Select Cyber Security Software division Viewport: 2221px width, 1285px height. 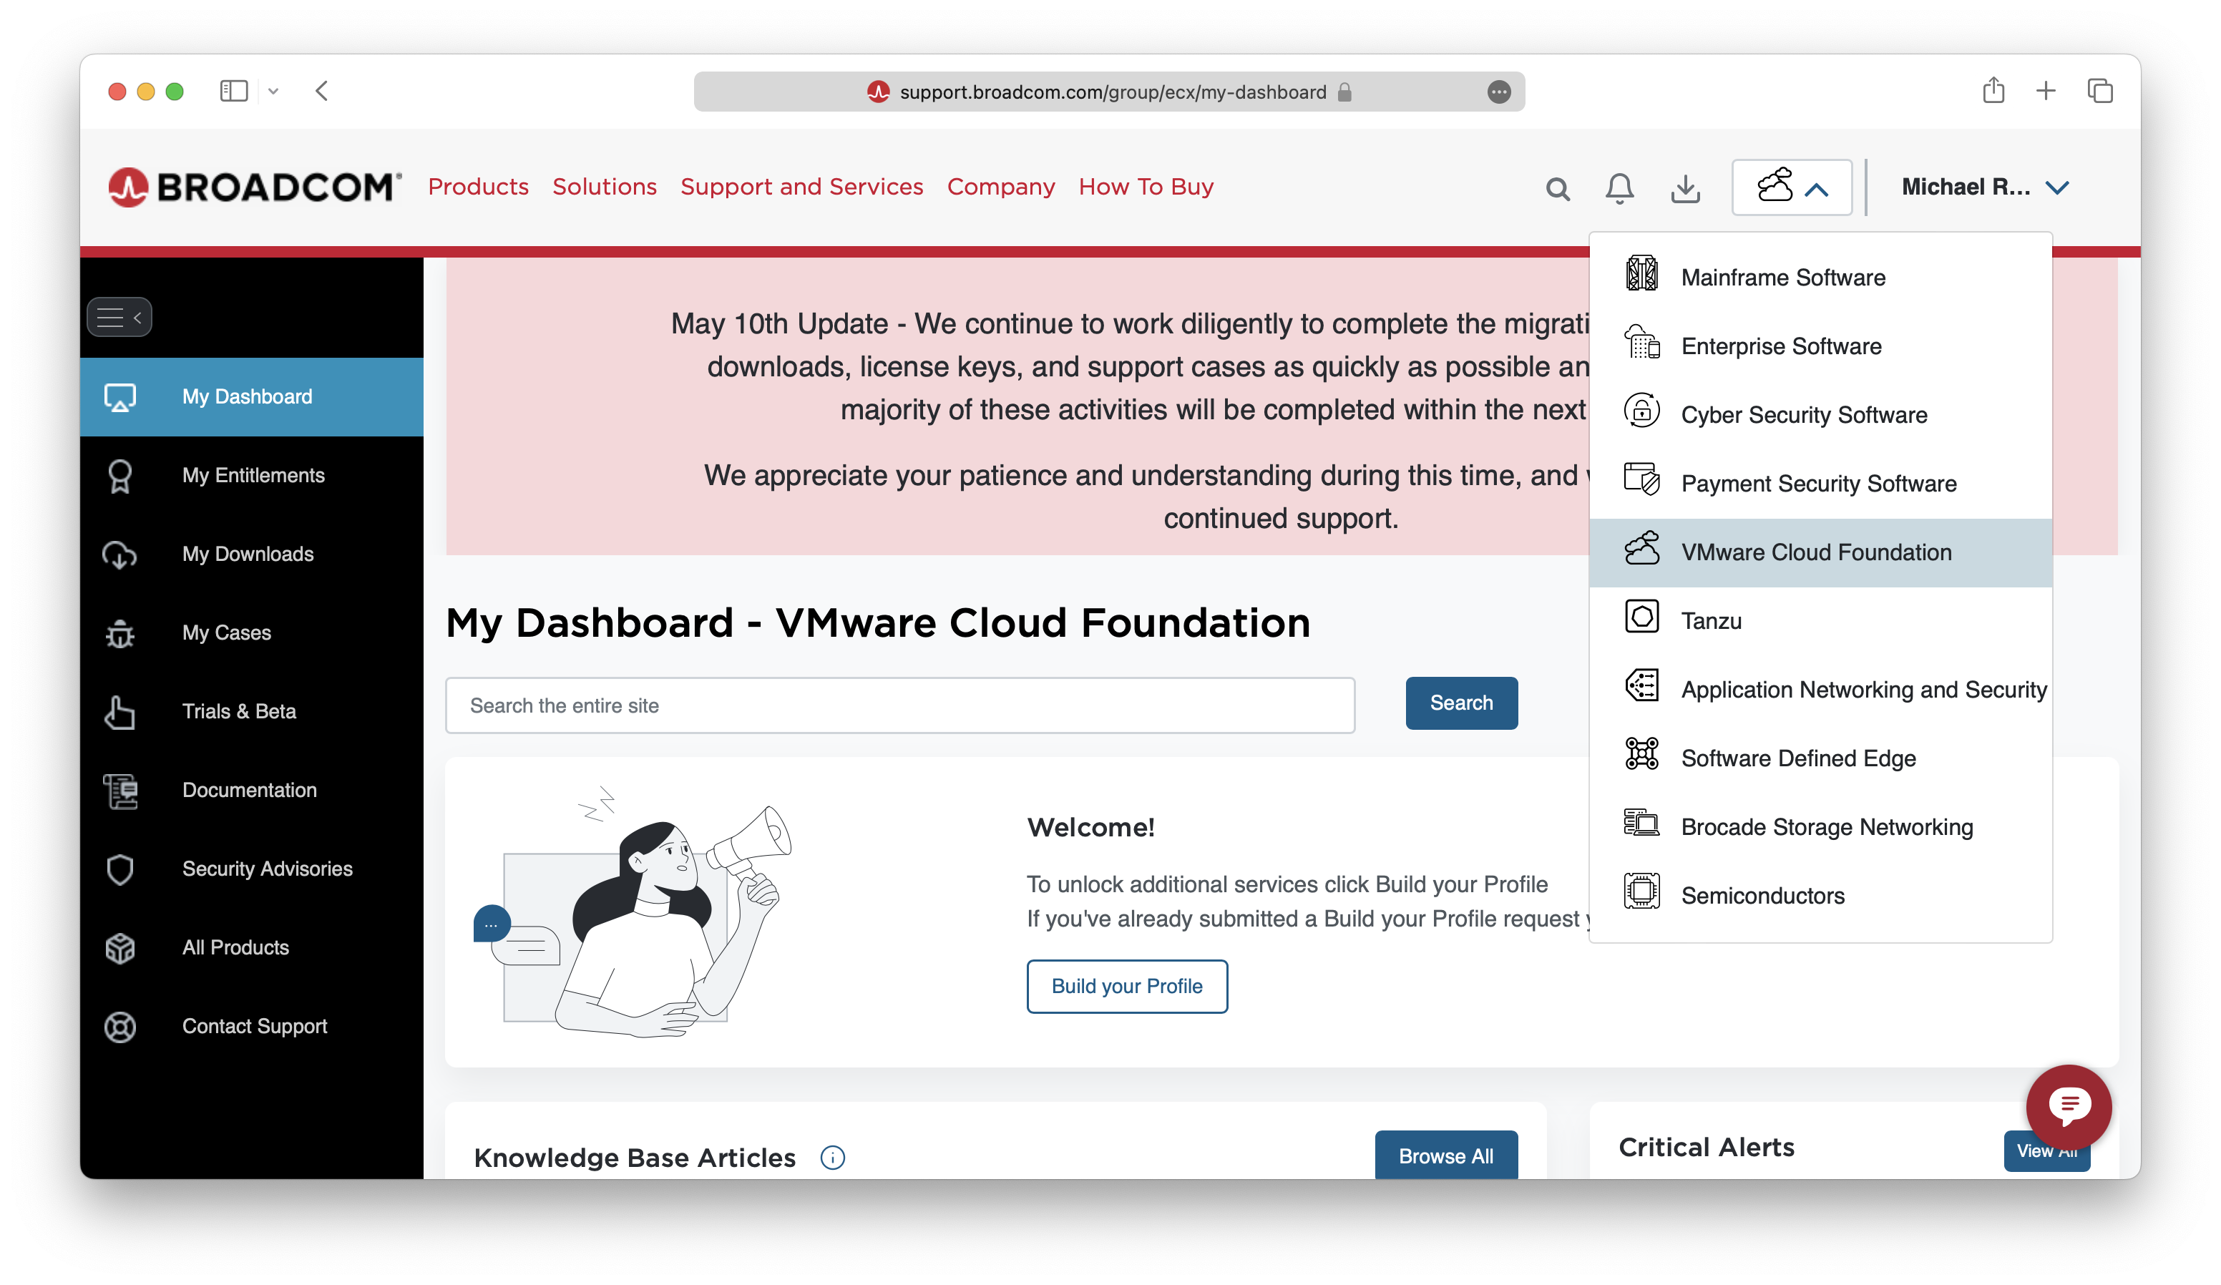(1820, 415)
